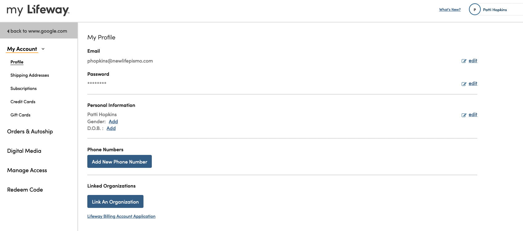Screen dimensions: 523x231
Task: Open Subscriptions in the sidebar
Action: click(23, 88)
